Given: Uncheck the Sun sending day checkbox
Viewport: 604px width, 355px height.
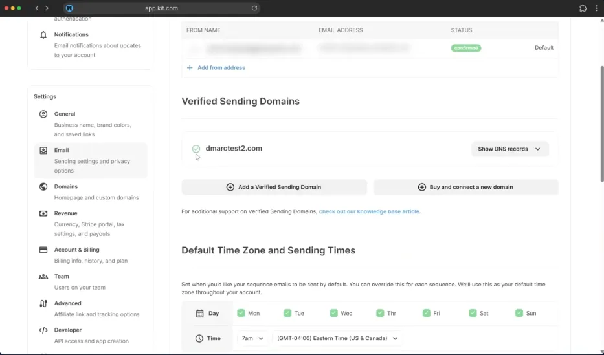Looking at the screenshot, I should pos(519,313).
